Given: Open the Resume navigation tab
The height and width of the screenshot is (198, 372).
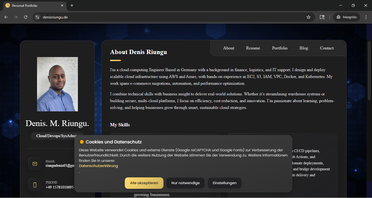Looking at the screenshot, I should pyautogui.click(x=253, y=48).
